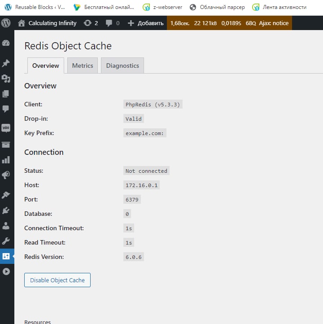Viewport: 323px width, 324px height.
Task: Click the 68Q queries indicator
Action: pos(251,23)
